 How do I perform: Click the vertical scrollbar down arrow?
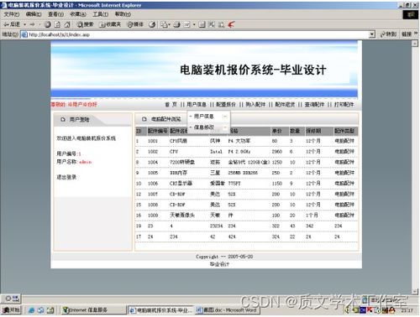415,291
